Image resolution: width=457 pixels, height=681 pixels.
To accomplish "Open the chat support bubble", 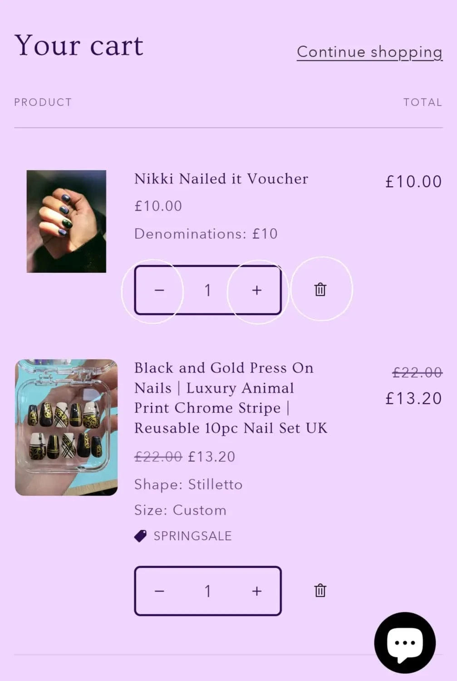I will click(404, 642).
